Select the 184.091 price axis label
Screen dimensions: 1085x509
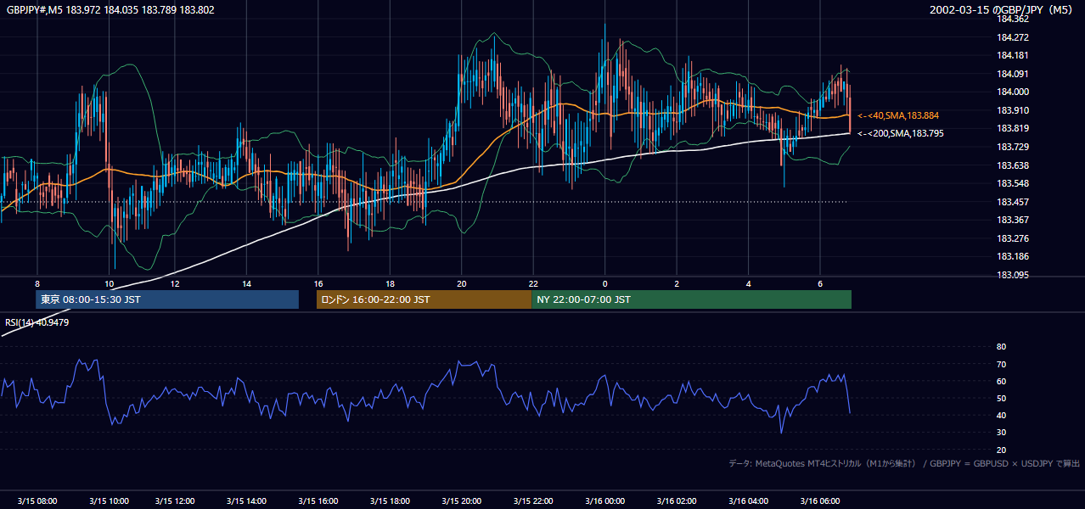[x=1013, y=74]
